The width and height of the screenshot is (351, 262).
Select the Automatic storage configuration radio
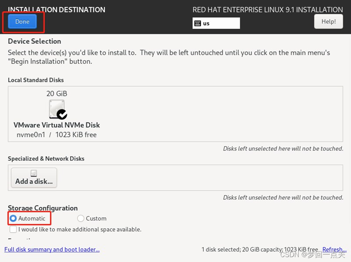pyautogui.click(x=13, y=218)
